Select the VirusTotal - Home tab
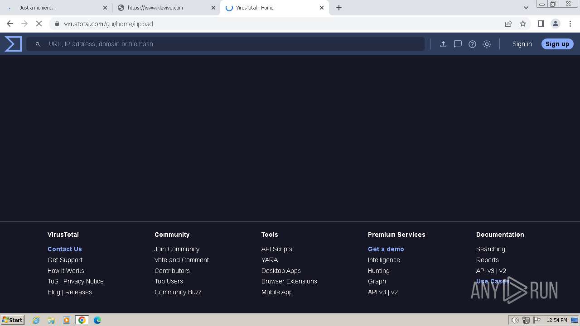The height and width of the screenshot is (326, 580). click(274, 8)
